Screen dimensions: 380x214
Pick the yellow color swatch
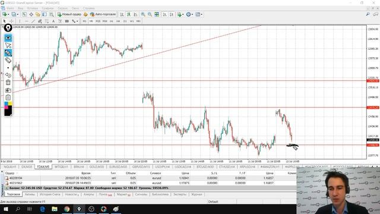(10, 103)
